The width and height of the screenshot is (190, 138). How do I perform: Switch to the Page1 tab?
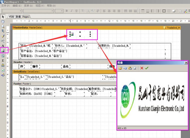tap(26, 17)
